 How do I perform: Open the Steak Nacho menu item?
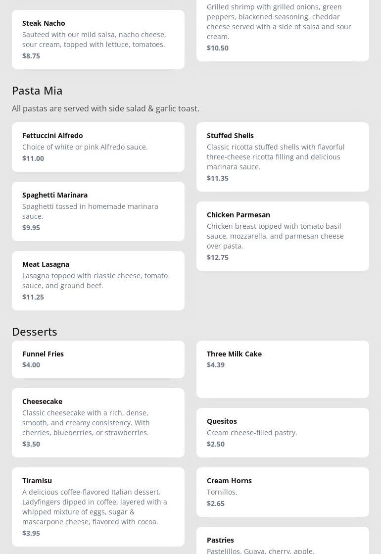pyautogui.click(x=98, y=39)
